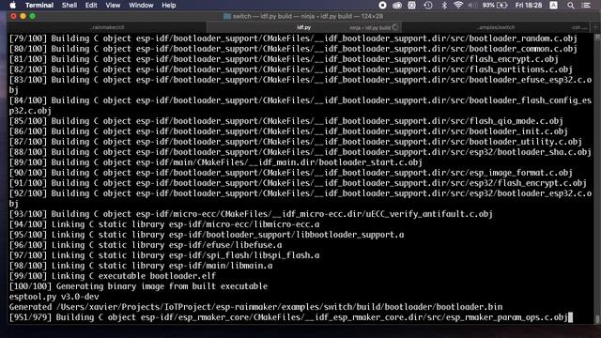Click the '[81/100]' flash_encrypt.c.obj line
Viewport: 601px width, 338px height.
tap(284, 59)
